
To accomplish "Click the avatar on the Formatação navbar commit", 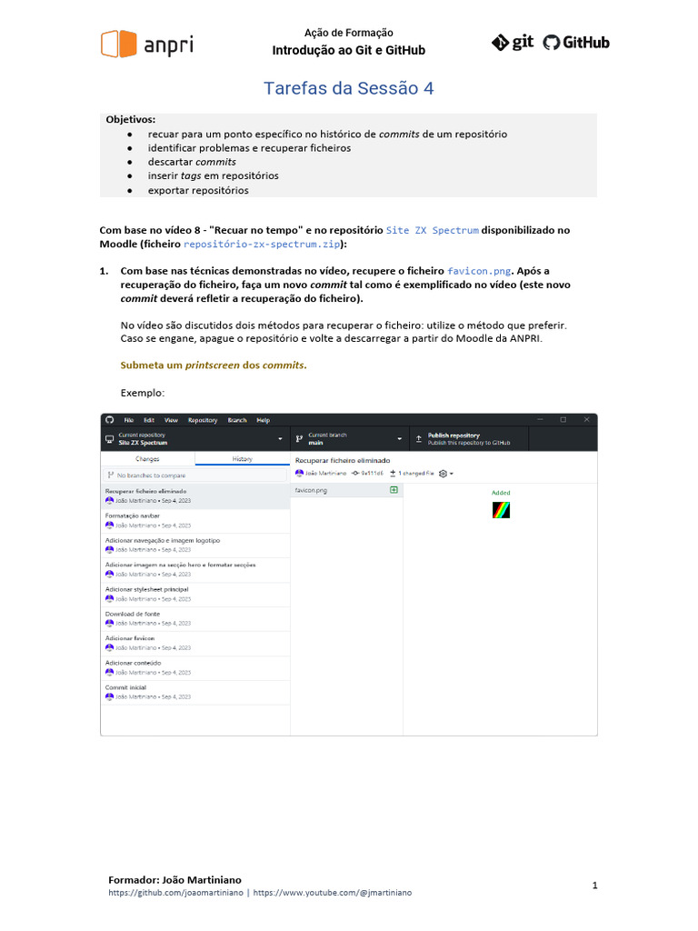I will pos(109,525).
